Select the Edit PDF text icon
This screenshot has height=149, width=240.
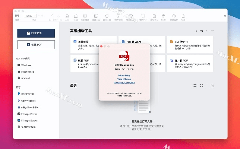[x=143, y=16]
